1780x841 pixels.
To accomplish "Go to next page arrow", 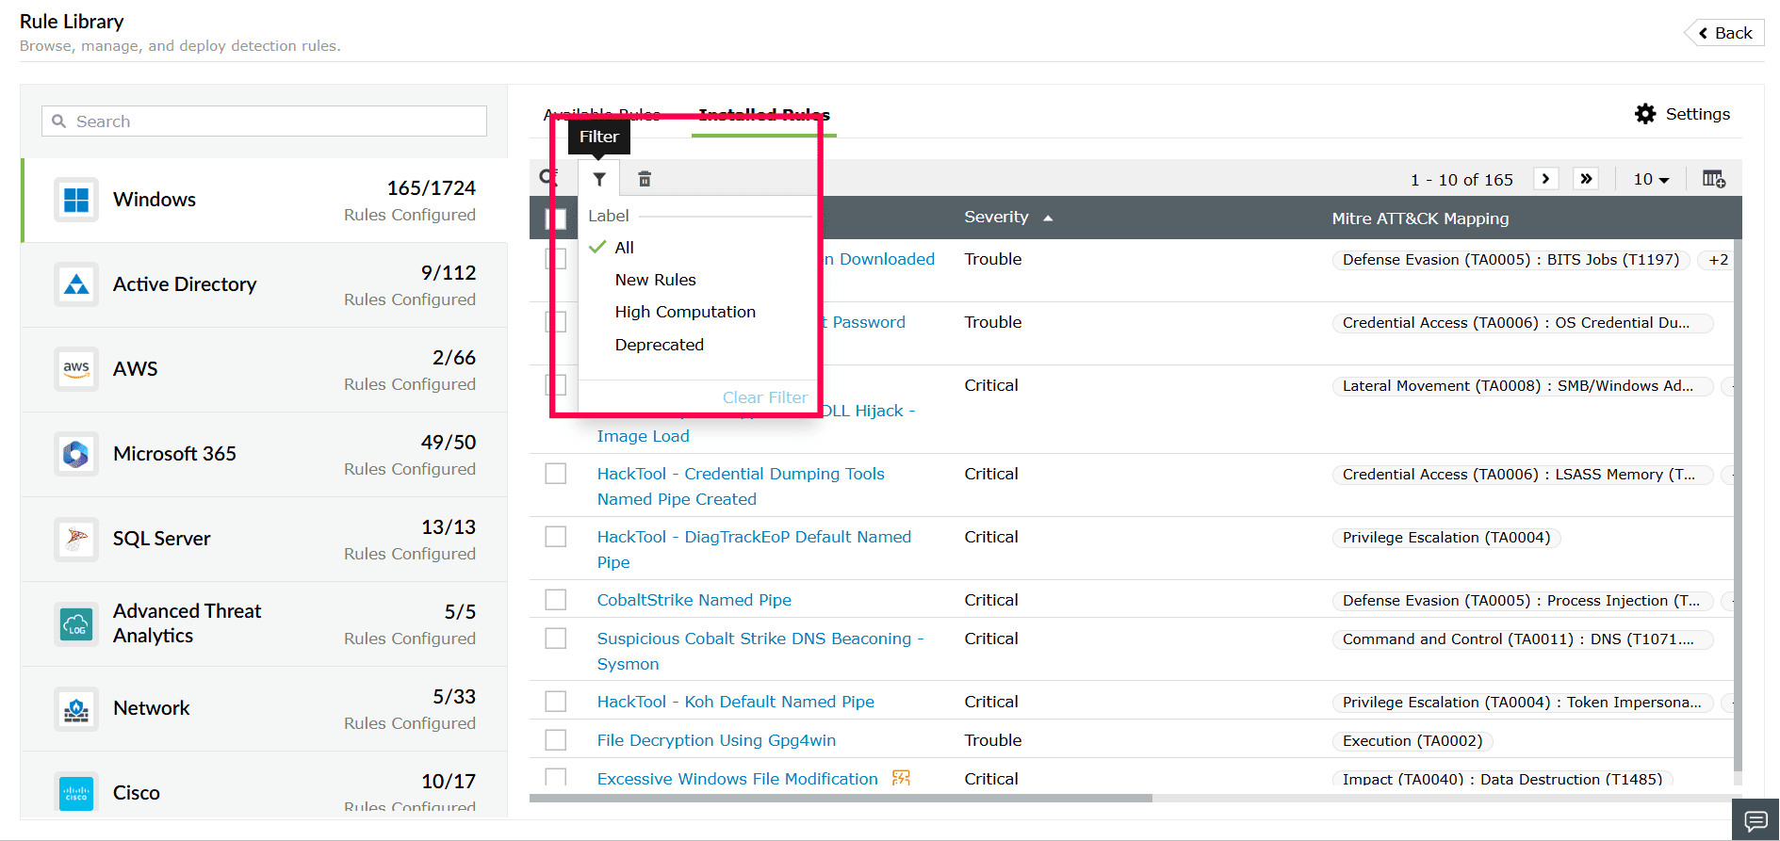I will click(1545, 179).
